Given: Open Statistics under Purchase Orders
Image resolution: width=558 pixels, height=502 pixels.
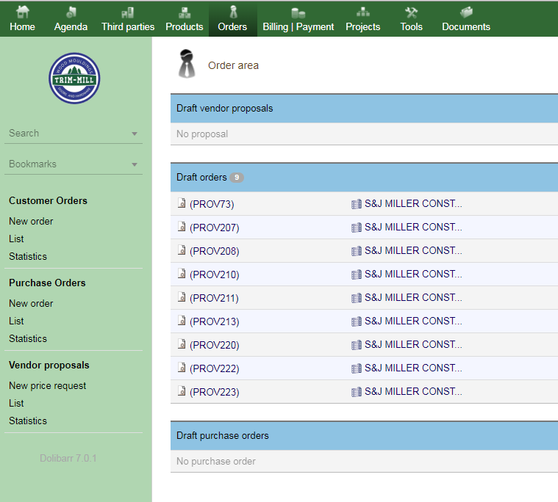Looking at the screenshot, I should pos(28,339).
